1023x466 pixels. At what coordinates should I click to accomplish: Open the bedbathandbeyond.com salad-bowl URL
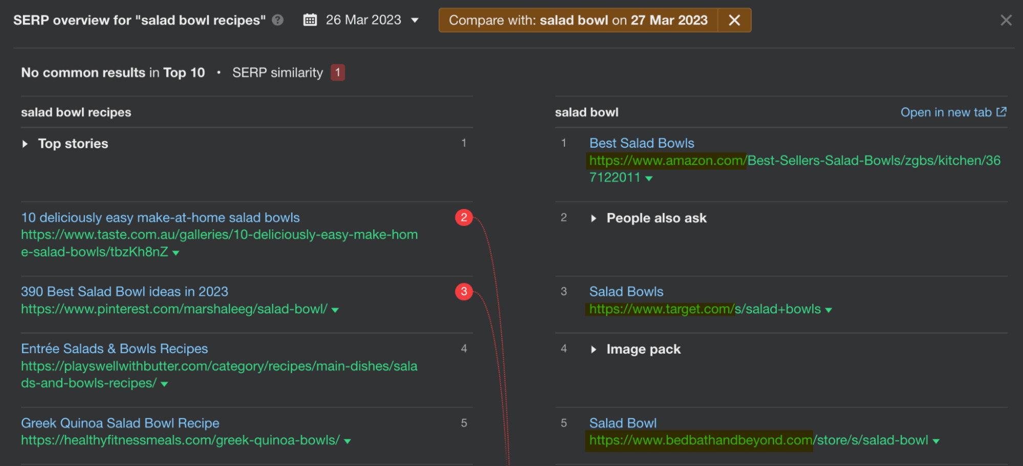click(x=758, y=440)
